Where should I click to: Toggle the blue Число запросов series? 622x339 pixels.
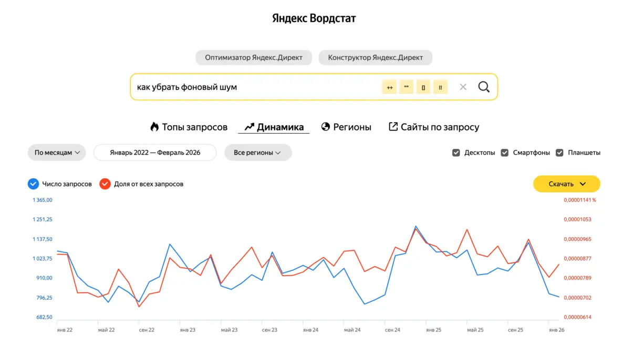pyautogui.click(x=33, y=184)
